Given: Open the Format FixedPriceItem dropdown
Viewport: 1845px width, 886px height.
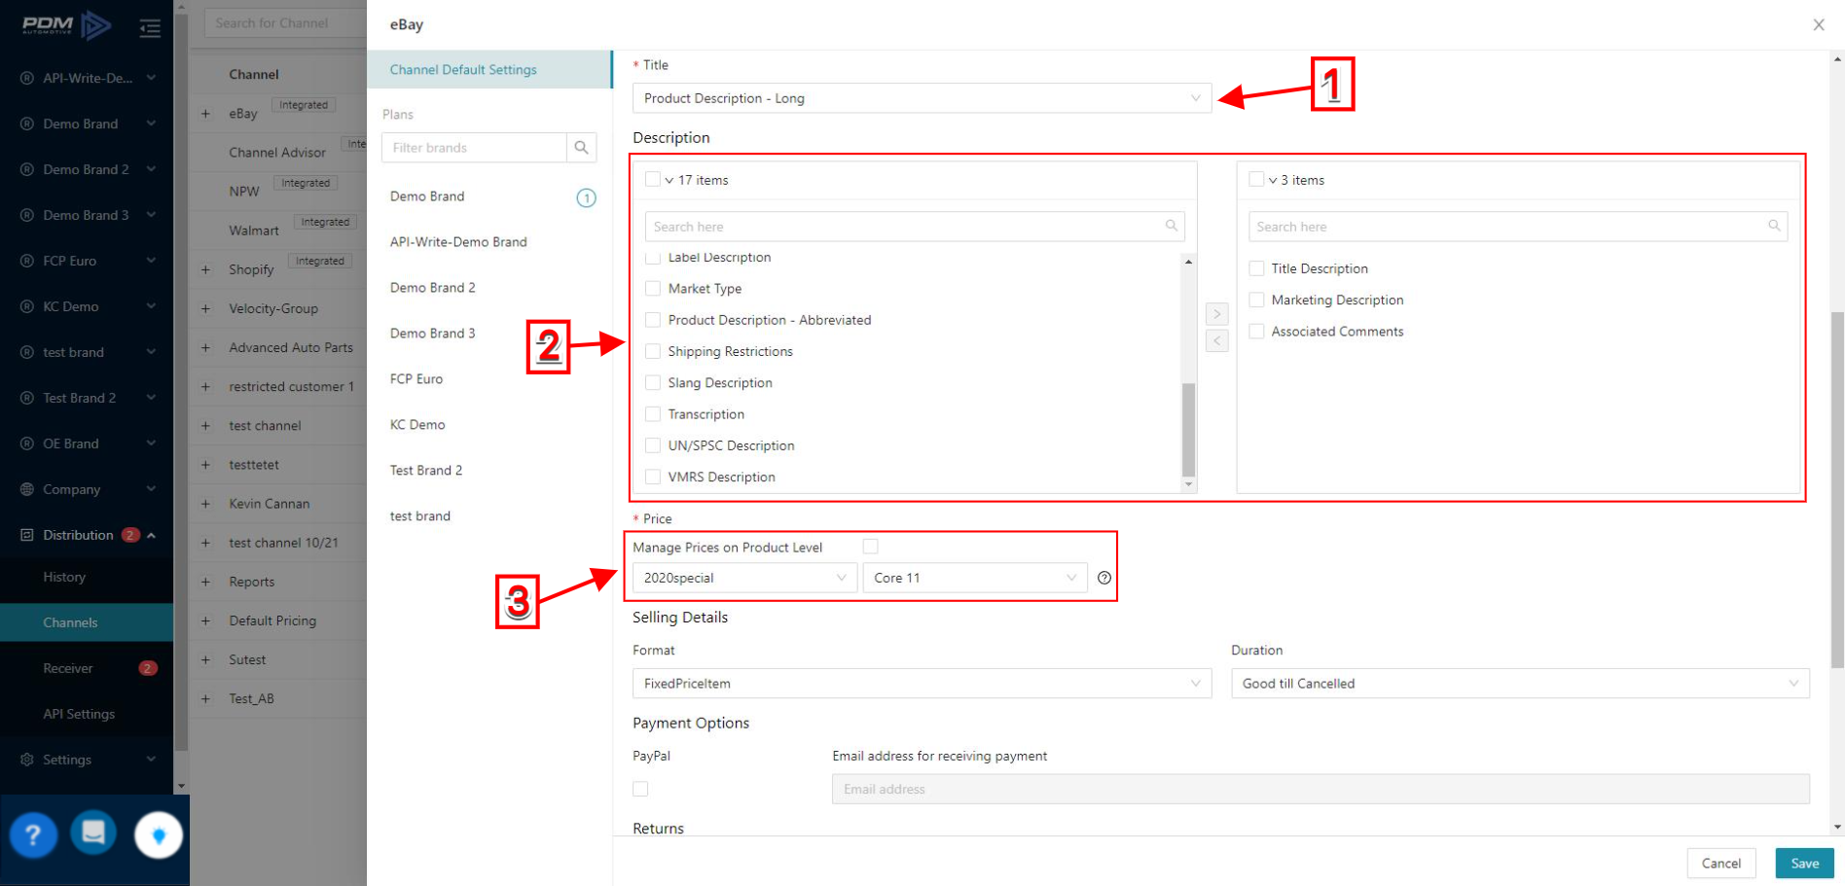Looking at the screenshot, I should (922, 684).
